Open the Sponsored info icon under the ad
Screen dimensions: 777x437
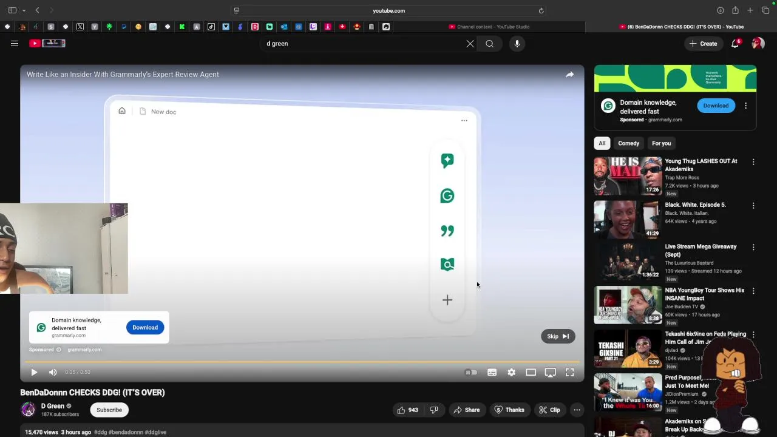[58, 350]
